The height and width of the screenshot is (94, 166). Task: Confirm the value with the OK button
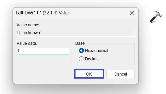tap(89, 74)
